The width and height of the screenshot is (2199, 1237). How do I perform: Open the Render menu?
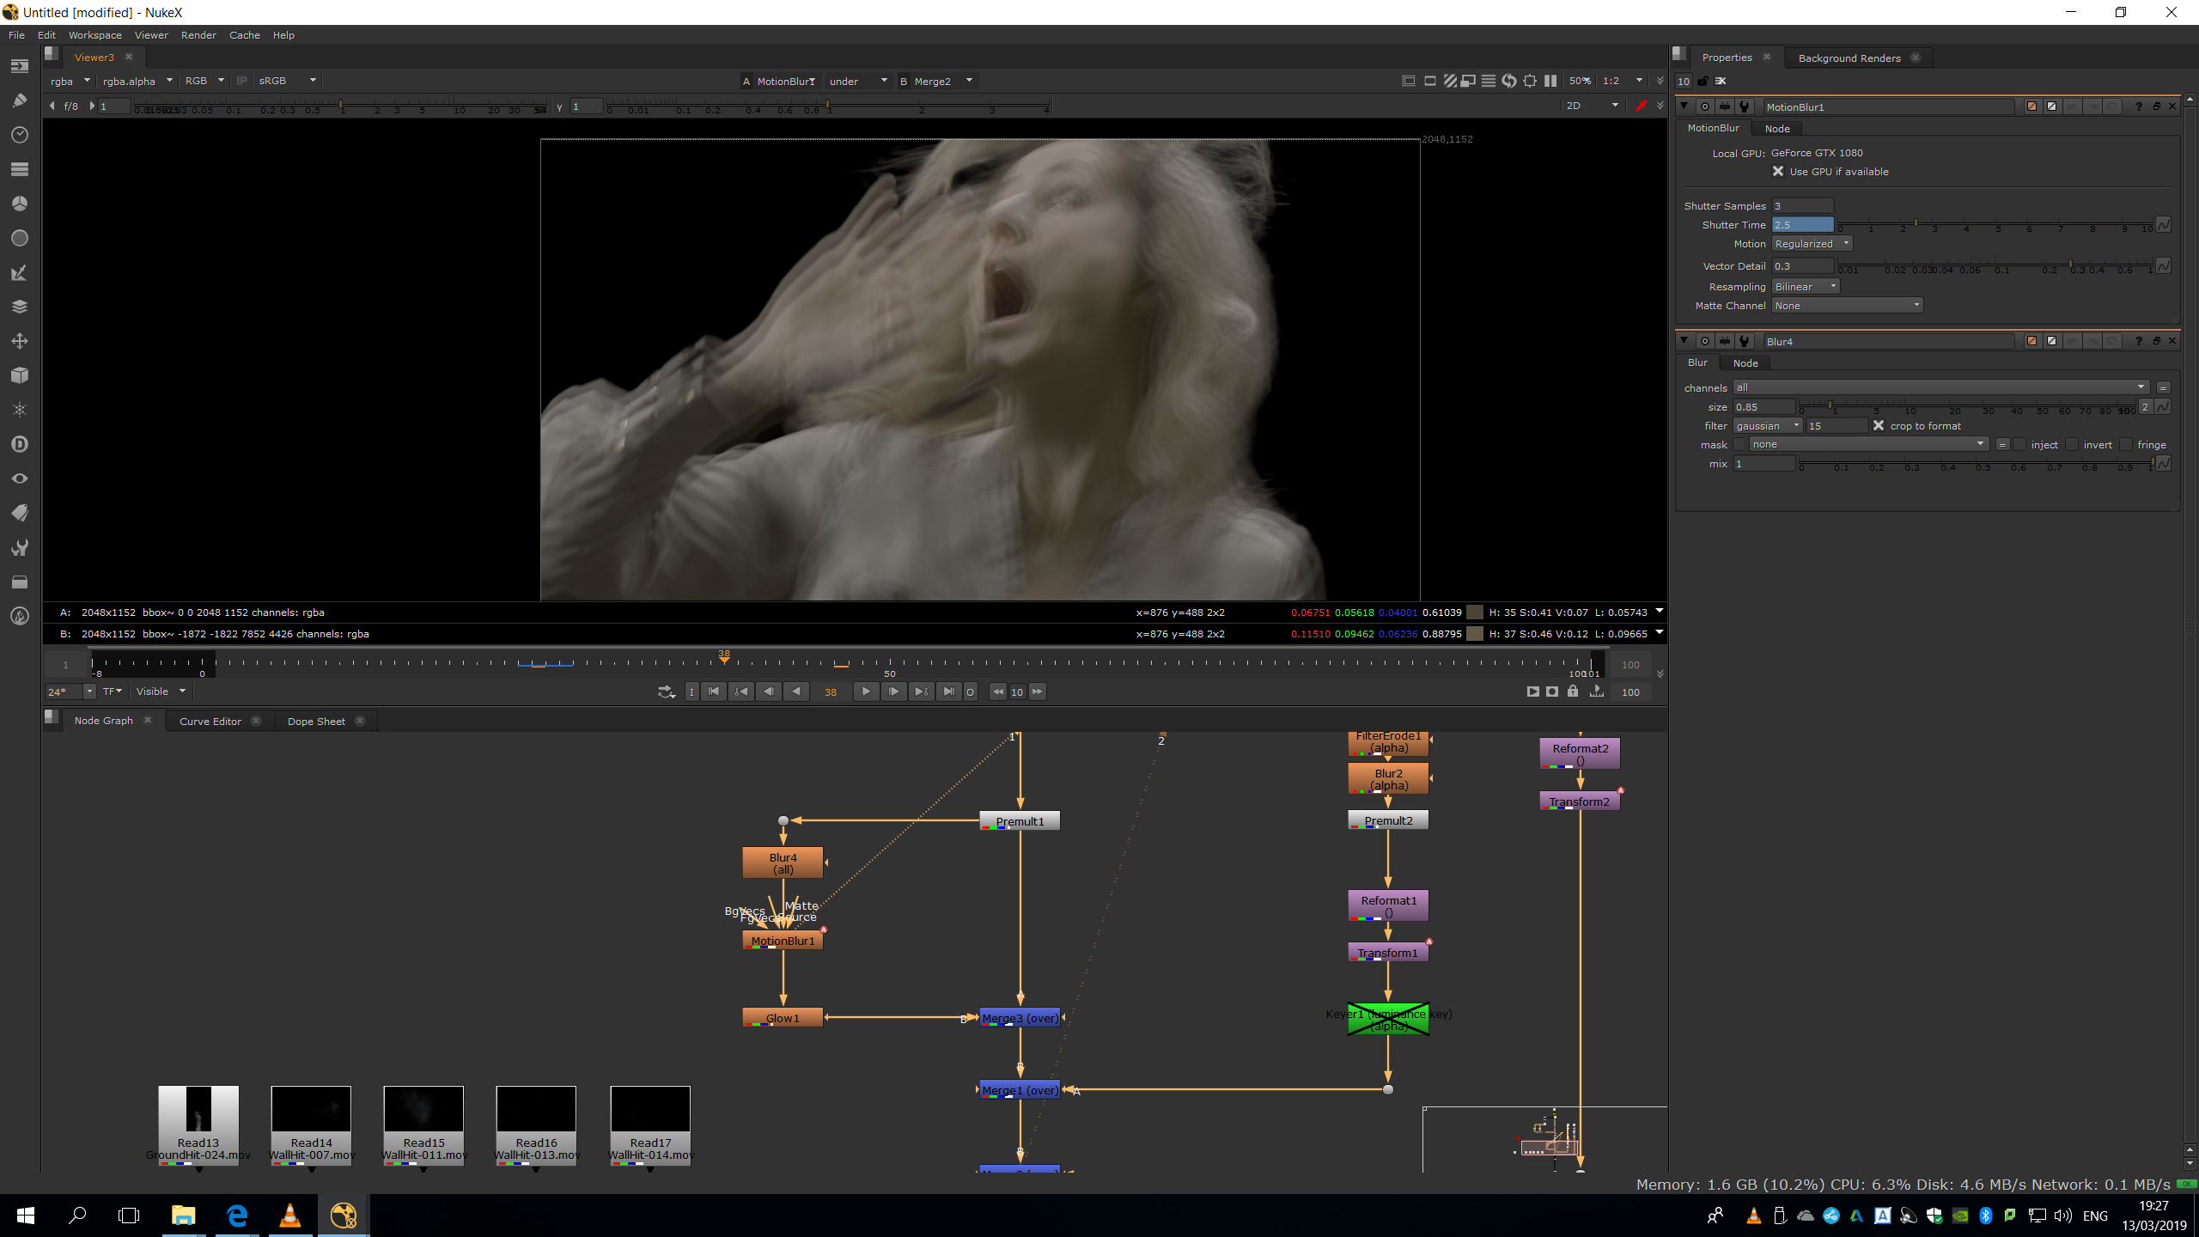point(198,35)
